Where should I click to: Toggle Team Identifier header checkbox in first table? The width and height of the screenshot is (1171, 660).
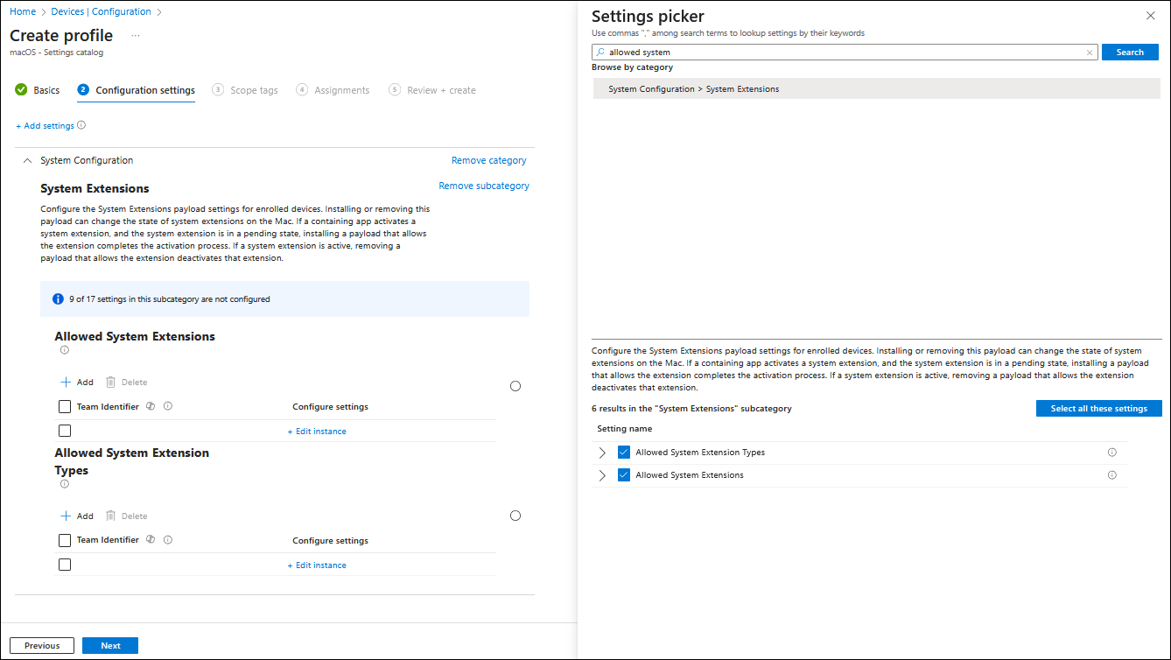pyautogui.click(x=65, y=407)
